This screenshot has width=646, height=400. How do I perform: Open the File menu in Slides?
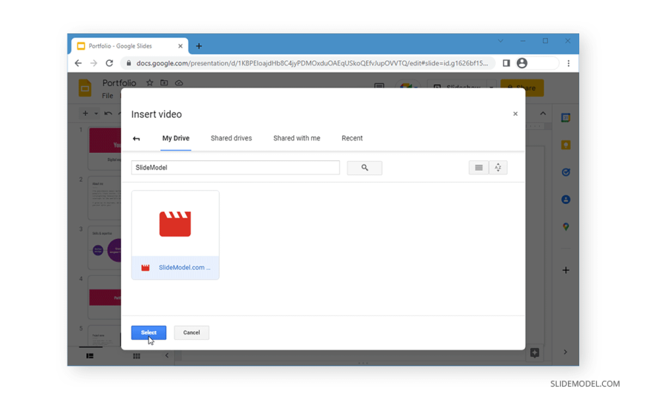108,96
